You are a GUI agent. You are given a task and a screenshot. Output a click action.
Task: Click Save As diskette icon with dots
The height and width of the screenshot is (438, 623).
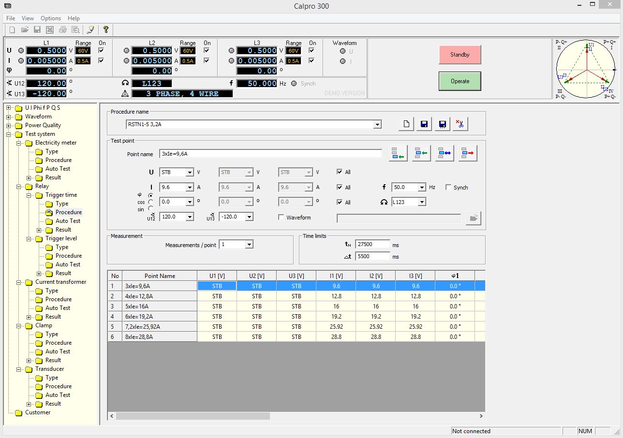tap(442, 124)
